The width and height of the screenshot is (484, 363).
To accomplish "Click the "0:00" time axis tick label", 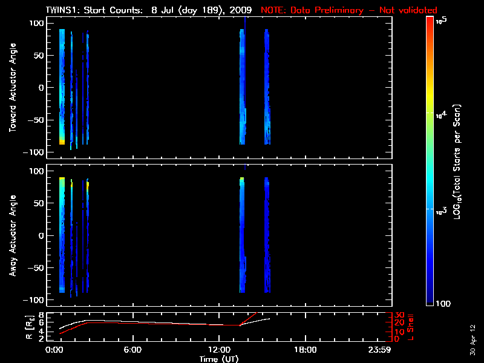I will (55, 350).
